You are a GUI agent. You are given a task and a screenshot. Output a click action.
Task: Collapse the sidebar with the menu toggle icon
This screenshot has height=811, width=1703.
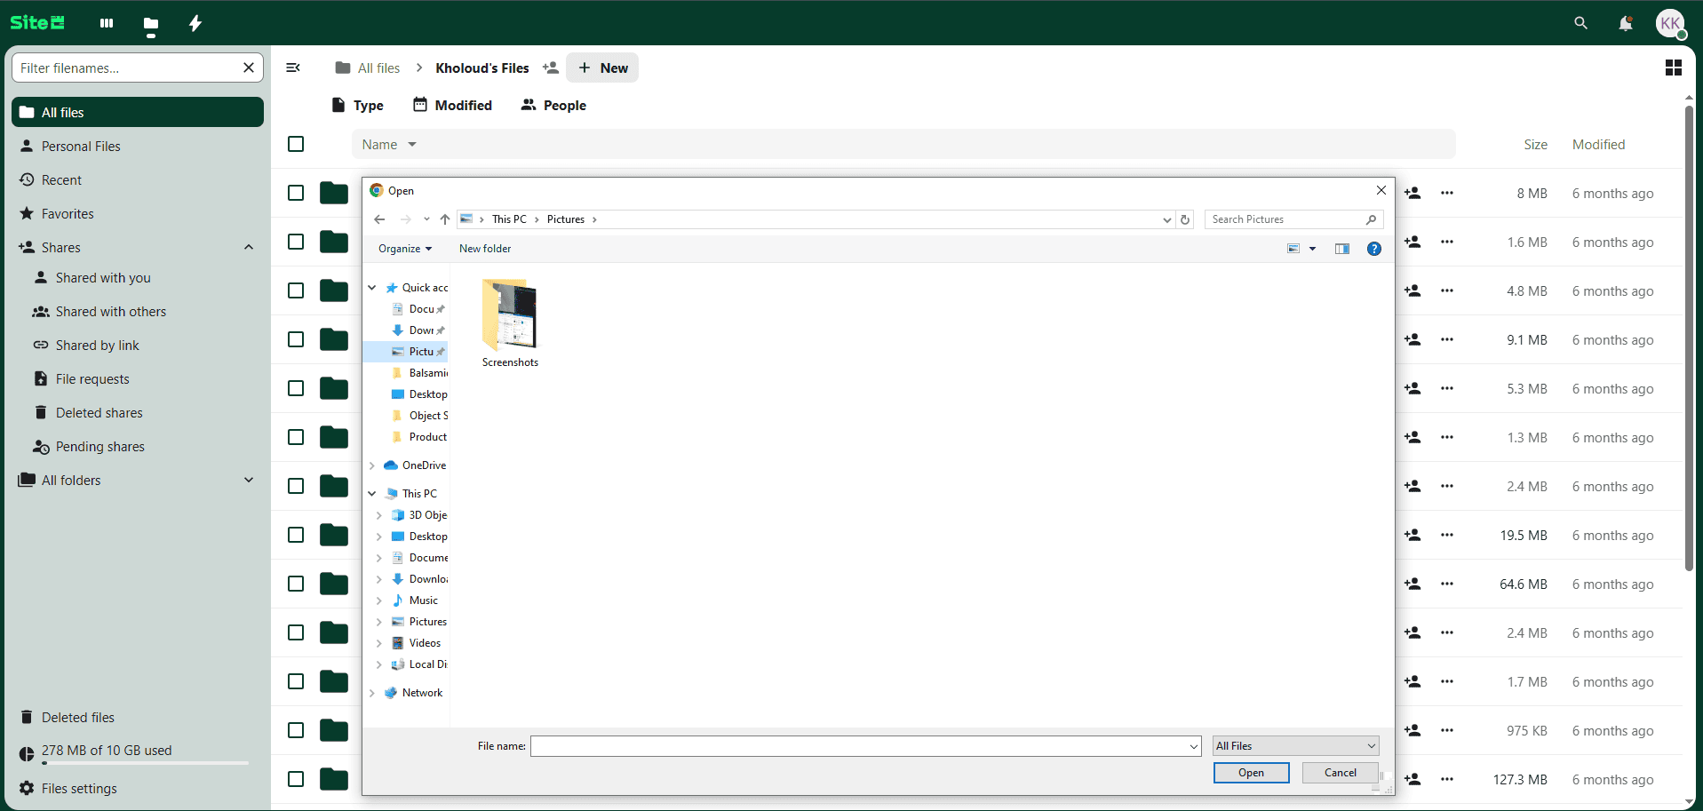pos(293,68)
